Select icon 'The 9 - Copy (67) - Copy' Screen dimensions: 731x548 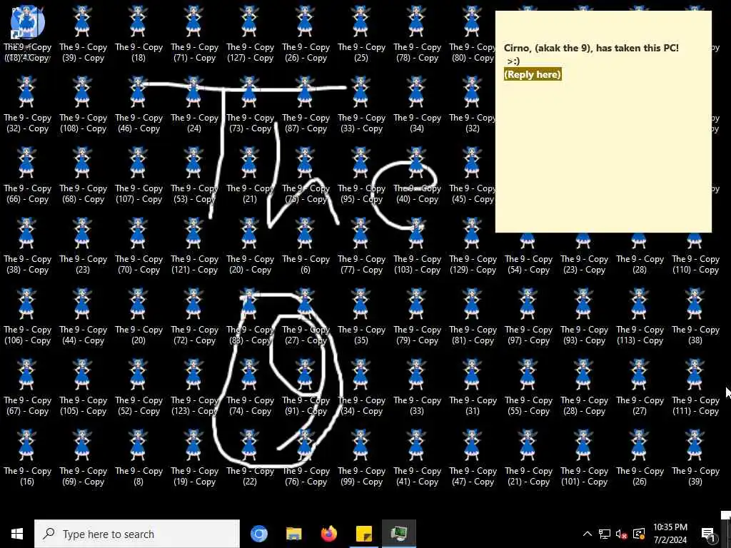point(27,387)
